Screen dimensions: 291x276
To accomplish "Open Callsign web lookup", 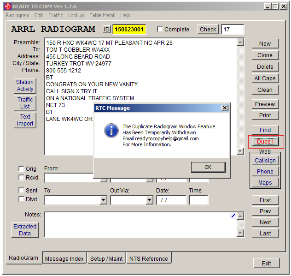I will [265, 161].
